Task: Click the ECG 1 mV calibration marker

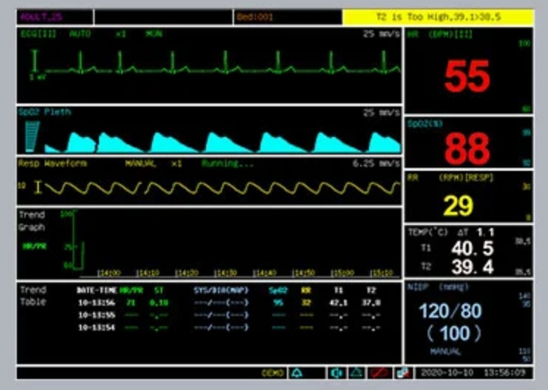Action: click(x=35, y=64)
